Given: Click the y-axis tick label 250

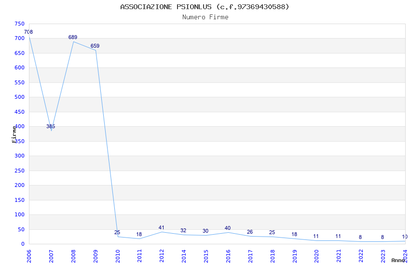Looking at the screenshot, I should tap(20, 171).
